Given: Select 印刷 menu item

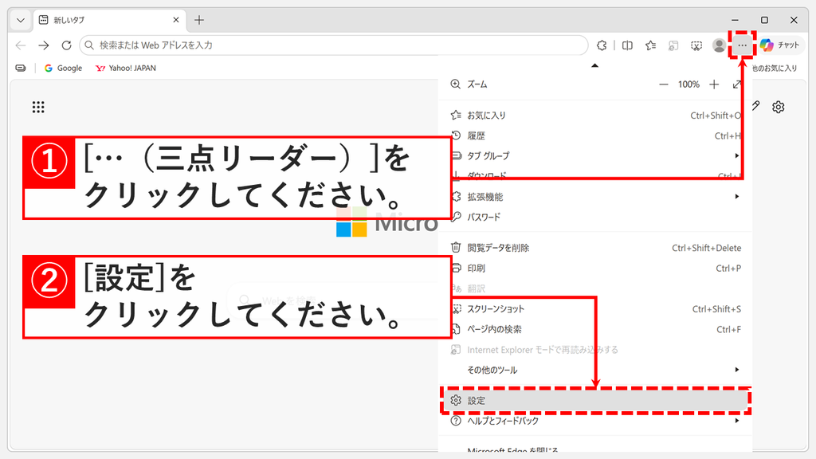Looking at the screenshot, I should pyautogui.click(x=595, y=268).
